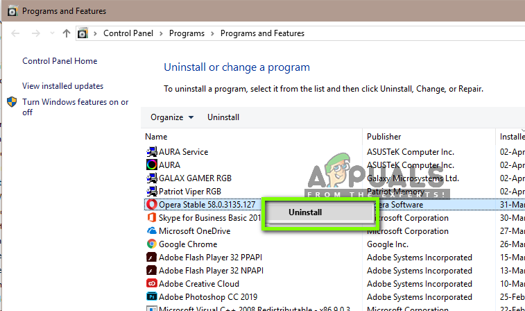Image resolution: width=525 pixels, height=311 pixels.
Task: Click the address bar Control Panel icon
Action: (83, 33)
